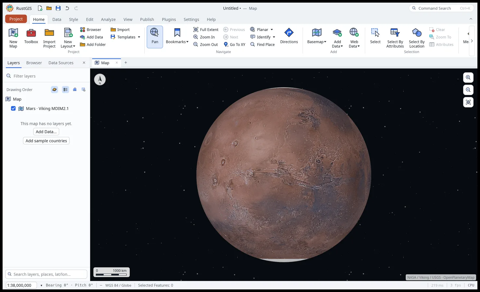Screen dimensions: 480x292
Task: Toggle the list view icon in Drawing Order
Action: 66,90
